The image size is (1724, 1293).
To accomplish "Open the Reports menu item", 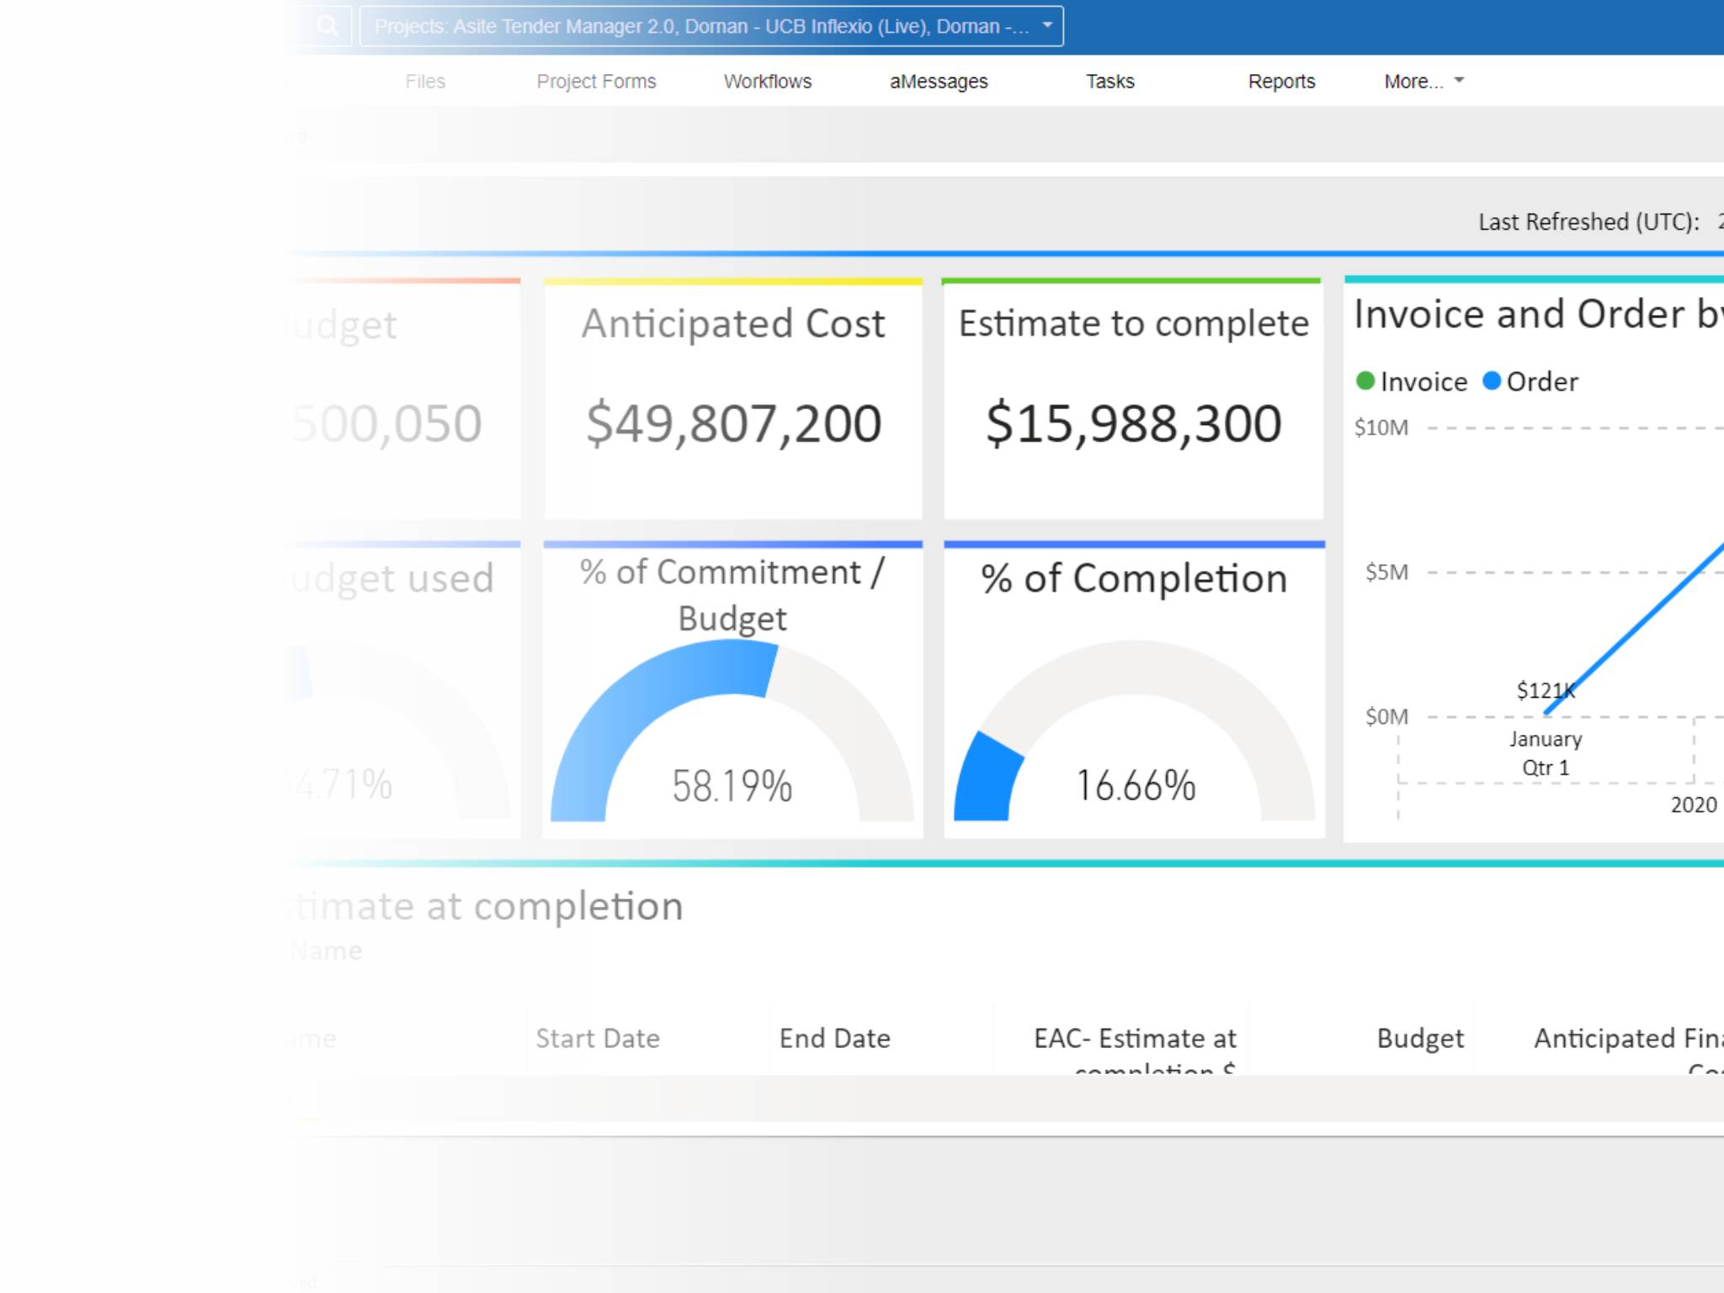I will tap(1280, 81).
